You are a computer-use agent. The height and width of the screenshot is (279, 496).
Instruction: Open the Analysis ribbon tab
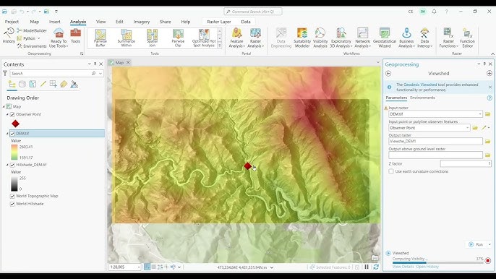(x=78, y=22)
